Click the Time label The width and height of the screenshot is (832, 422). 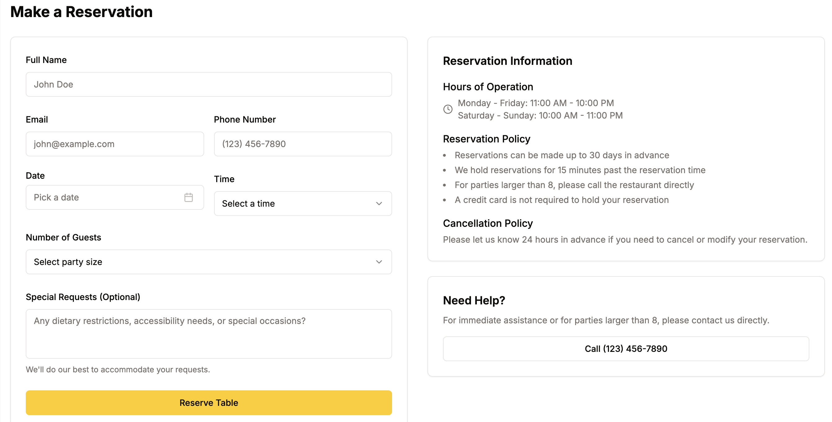224,179
